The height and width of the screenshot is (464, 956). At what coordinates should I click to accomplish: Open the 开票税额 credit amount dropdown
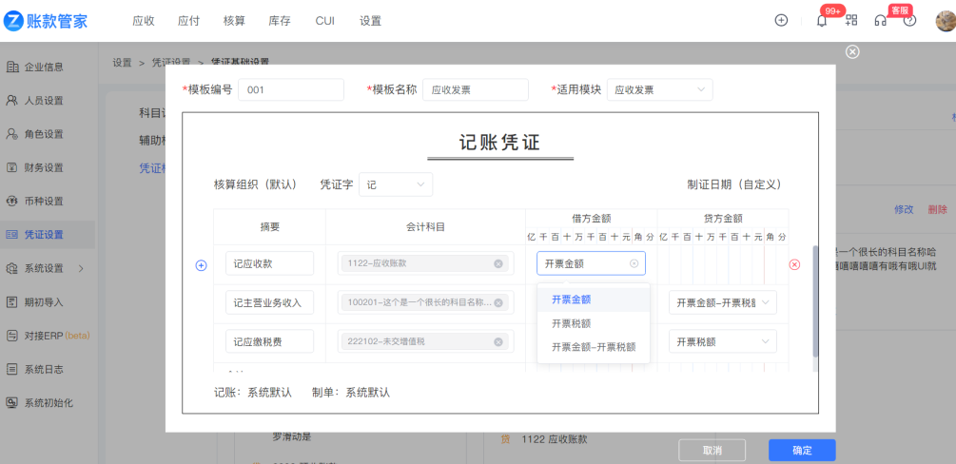(x=722, y=341)
